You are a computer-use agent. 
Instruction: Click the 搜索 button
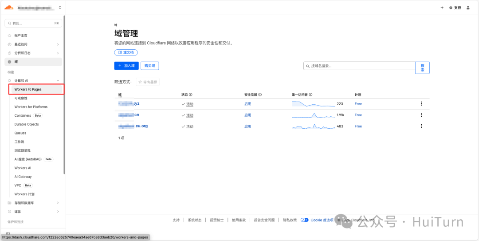click(x=423, y=68)
